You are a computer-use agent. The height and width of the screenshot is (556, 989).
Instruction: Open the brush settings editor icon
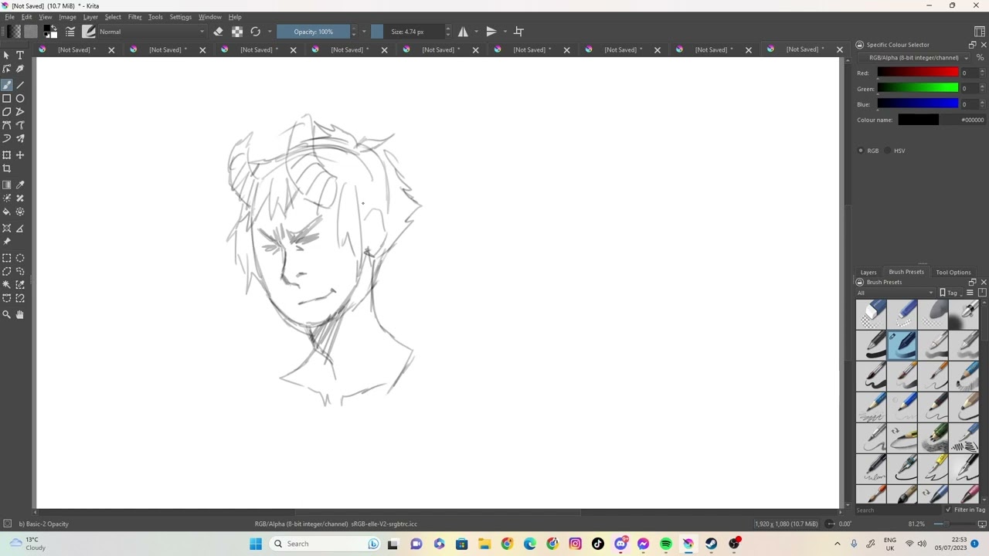pos(70,32)
